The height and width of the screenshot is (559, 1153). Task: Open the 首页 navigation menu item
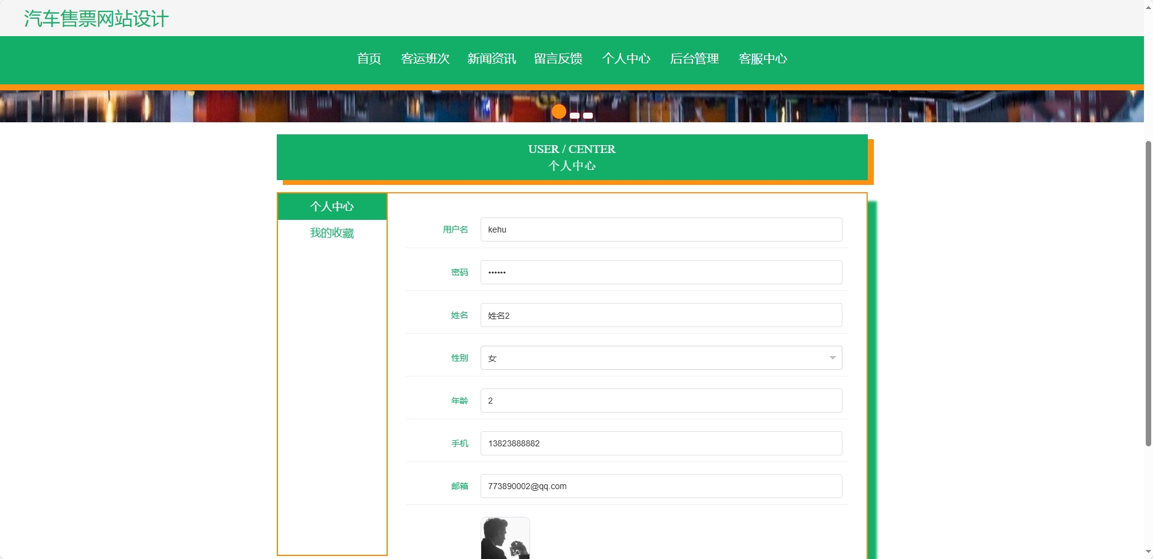pyautogui.click(x=368, y=59)
